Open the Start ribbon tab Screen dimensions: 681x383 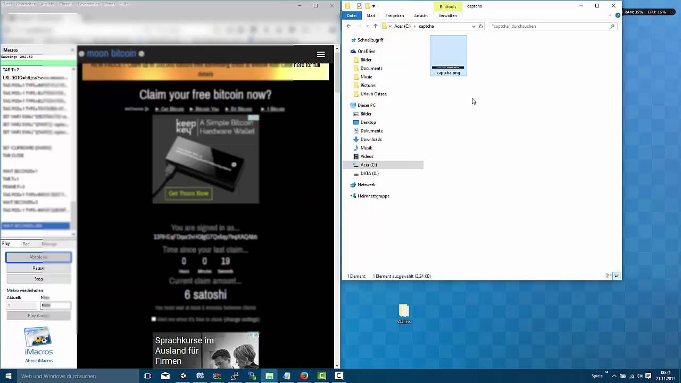tap(371, 15)
